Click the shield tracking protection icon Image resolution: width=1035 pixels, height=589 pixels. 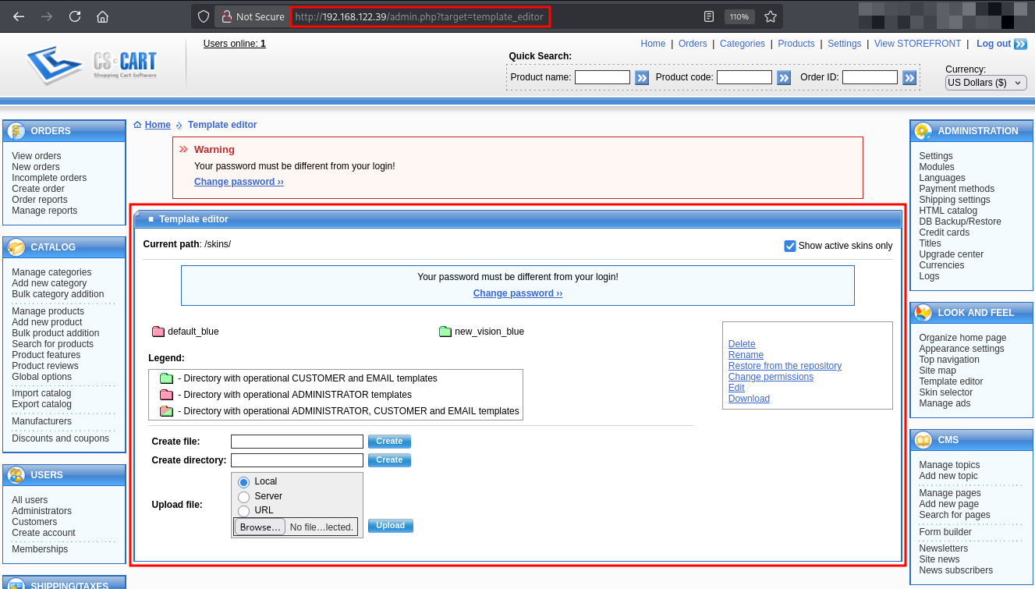(203, 16)
